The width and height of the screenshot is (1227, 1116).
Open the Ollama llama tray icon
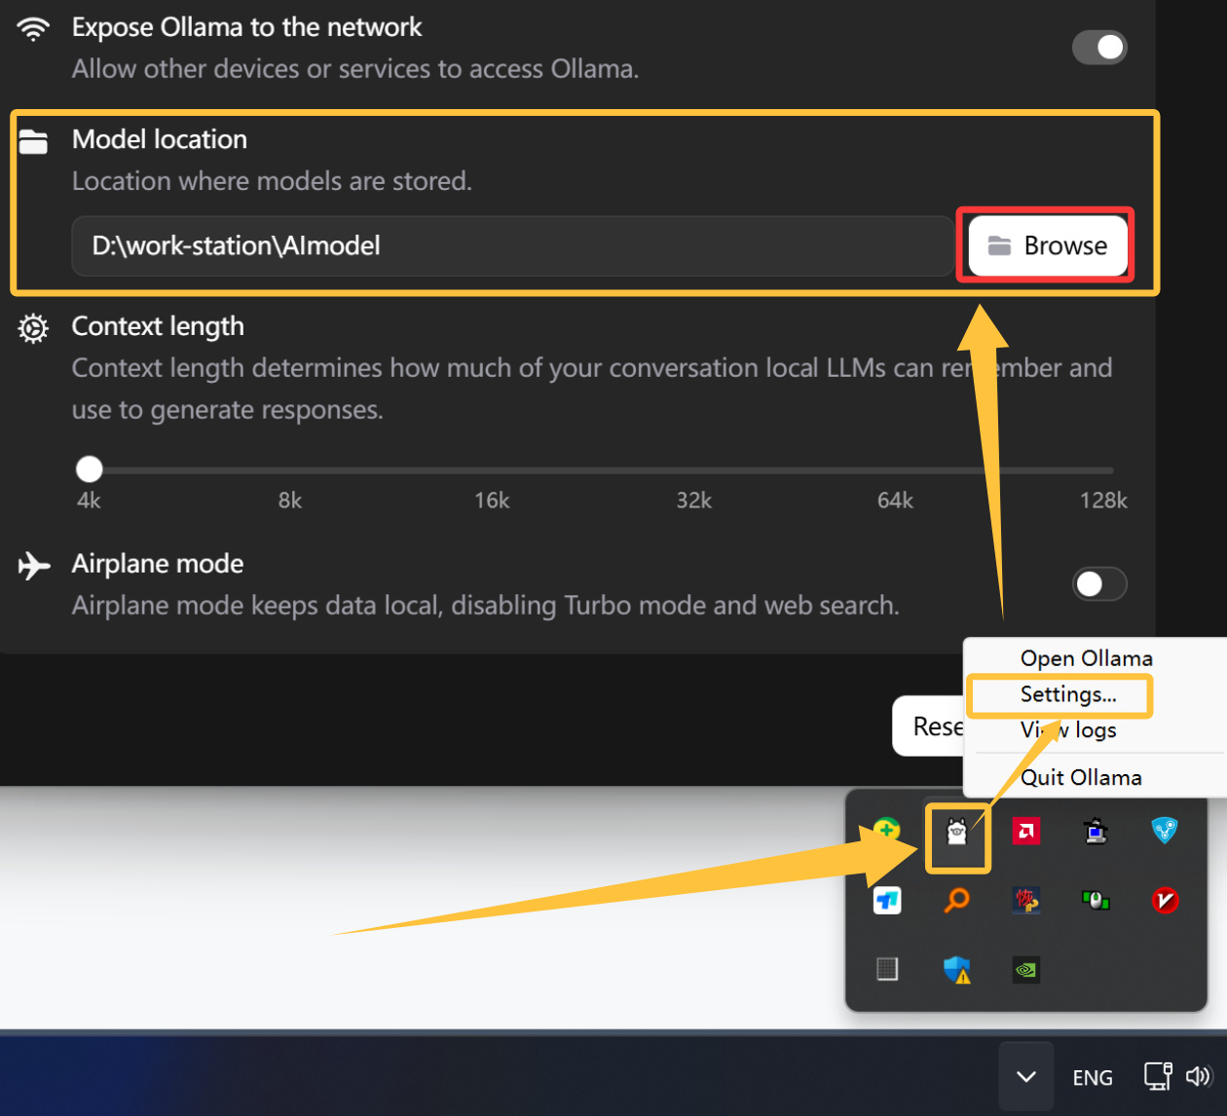pyautogui.click(x=957, y=831)
